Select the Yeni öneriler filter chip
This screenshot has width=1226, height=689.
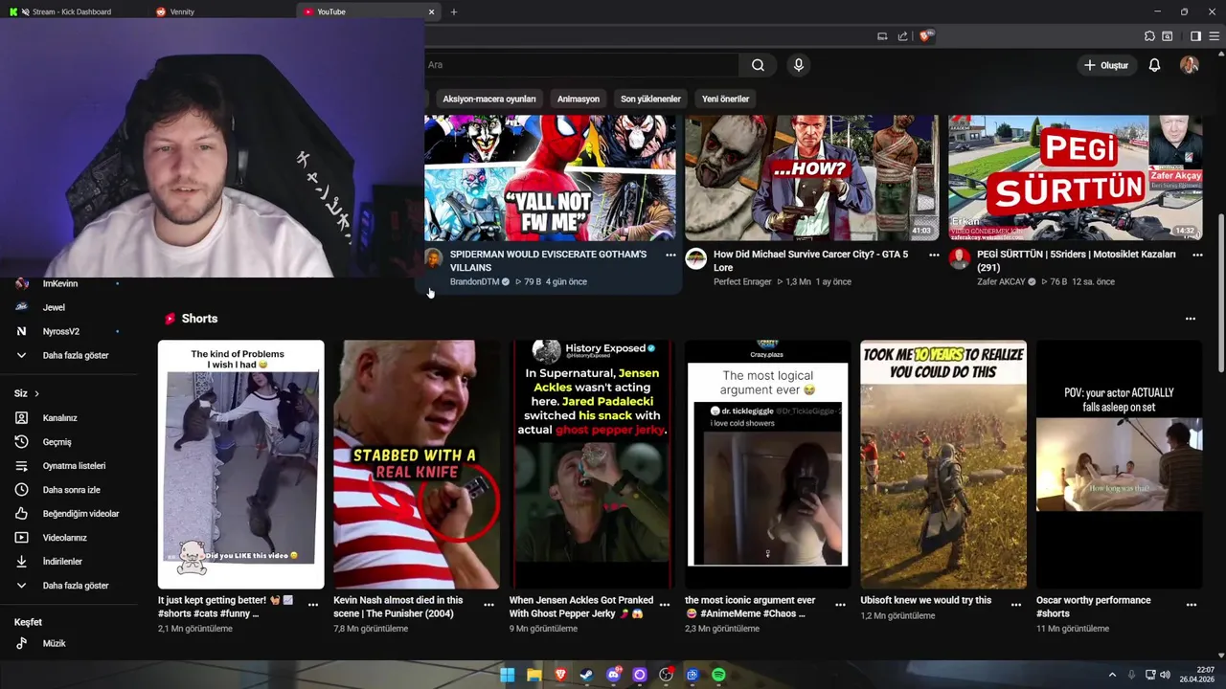point(725,99)
